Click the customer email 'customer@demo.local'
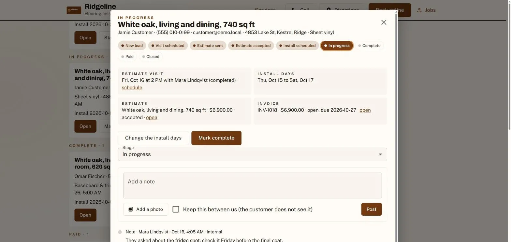 [217, 33]
